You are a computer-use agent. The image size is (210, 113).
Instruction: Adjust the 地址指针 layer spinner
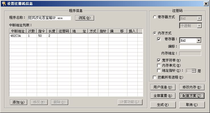[x=194, y=71]
